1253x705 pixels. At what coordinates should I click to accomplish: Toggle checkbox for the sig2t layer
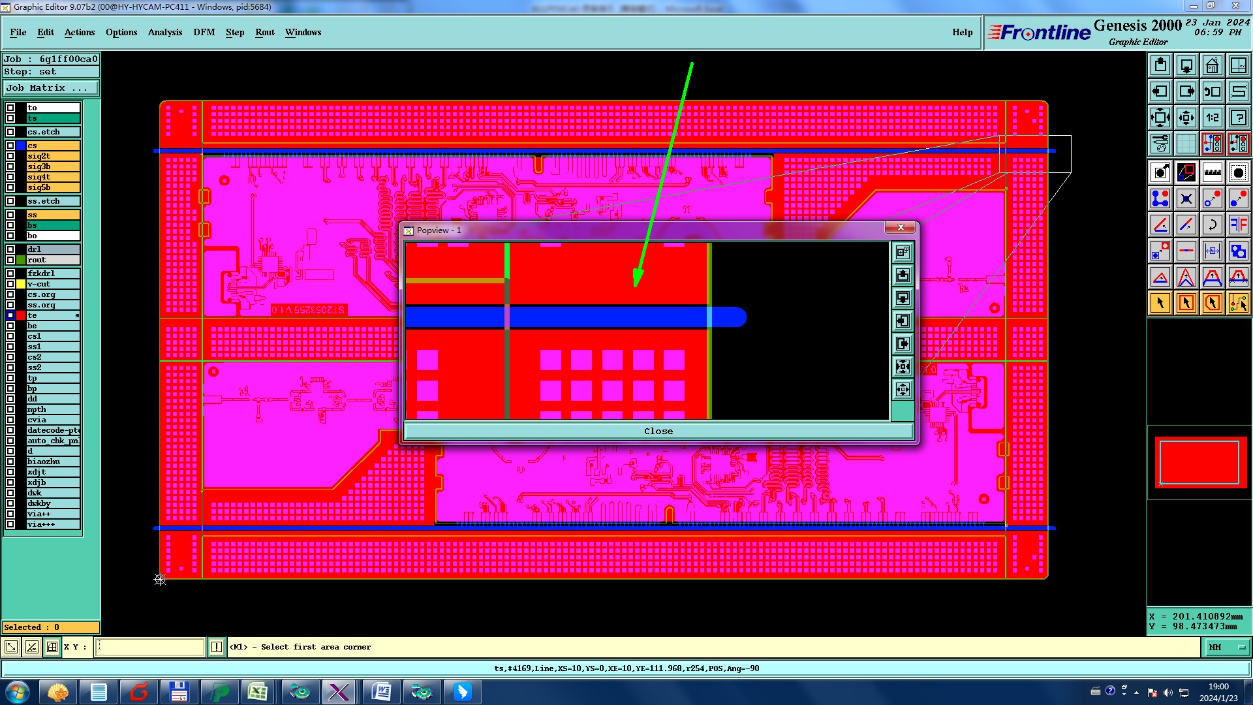(x=10, y=156)
